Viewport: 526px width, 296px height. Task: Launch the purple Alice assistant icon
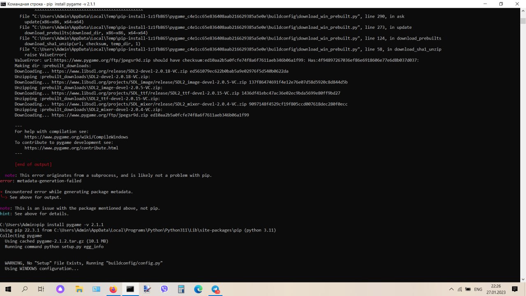coord(61,289)
